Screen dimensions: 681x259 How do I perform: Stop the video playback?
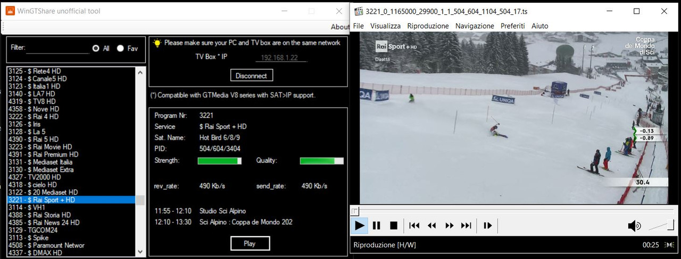pyautogui.click(x=394, y=226)
